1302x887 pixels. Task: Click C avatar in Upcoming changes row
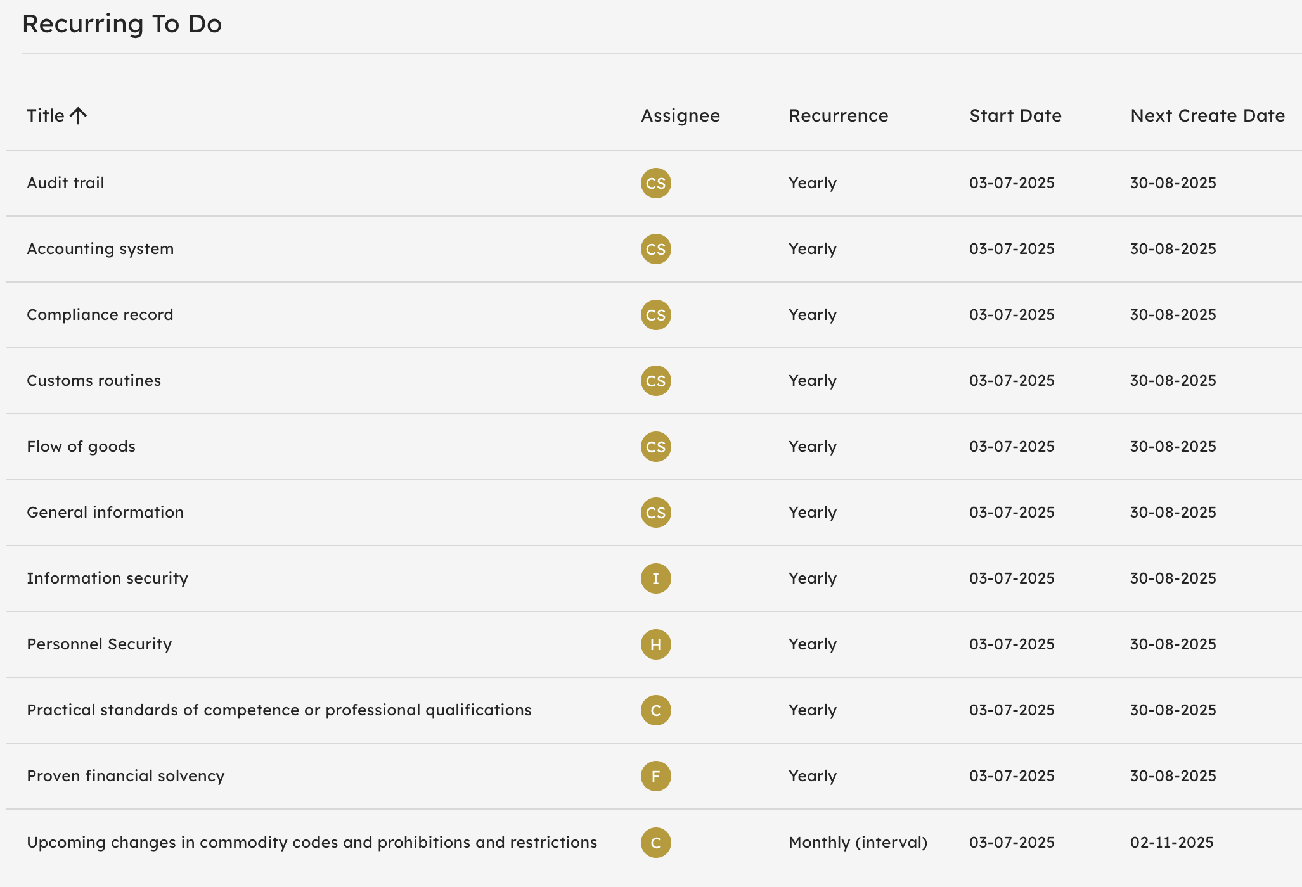coord(655,843)
